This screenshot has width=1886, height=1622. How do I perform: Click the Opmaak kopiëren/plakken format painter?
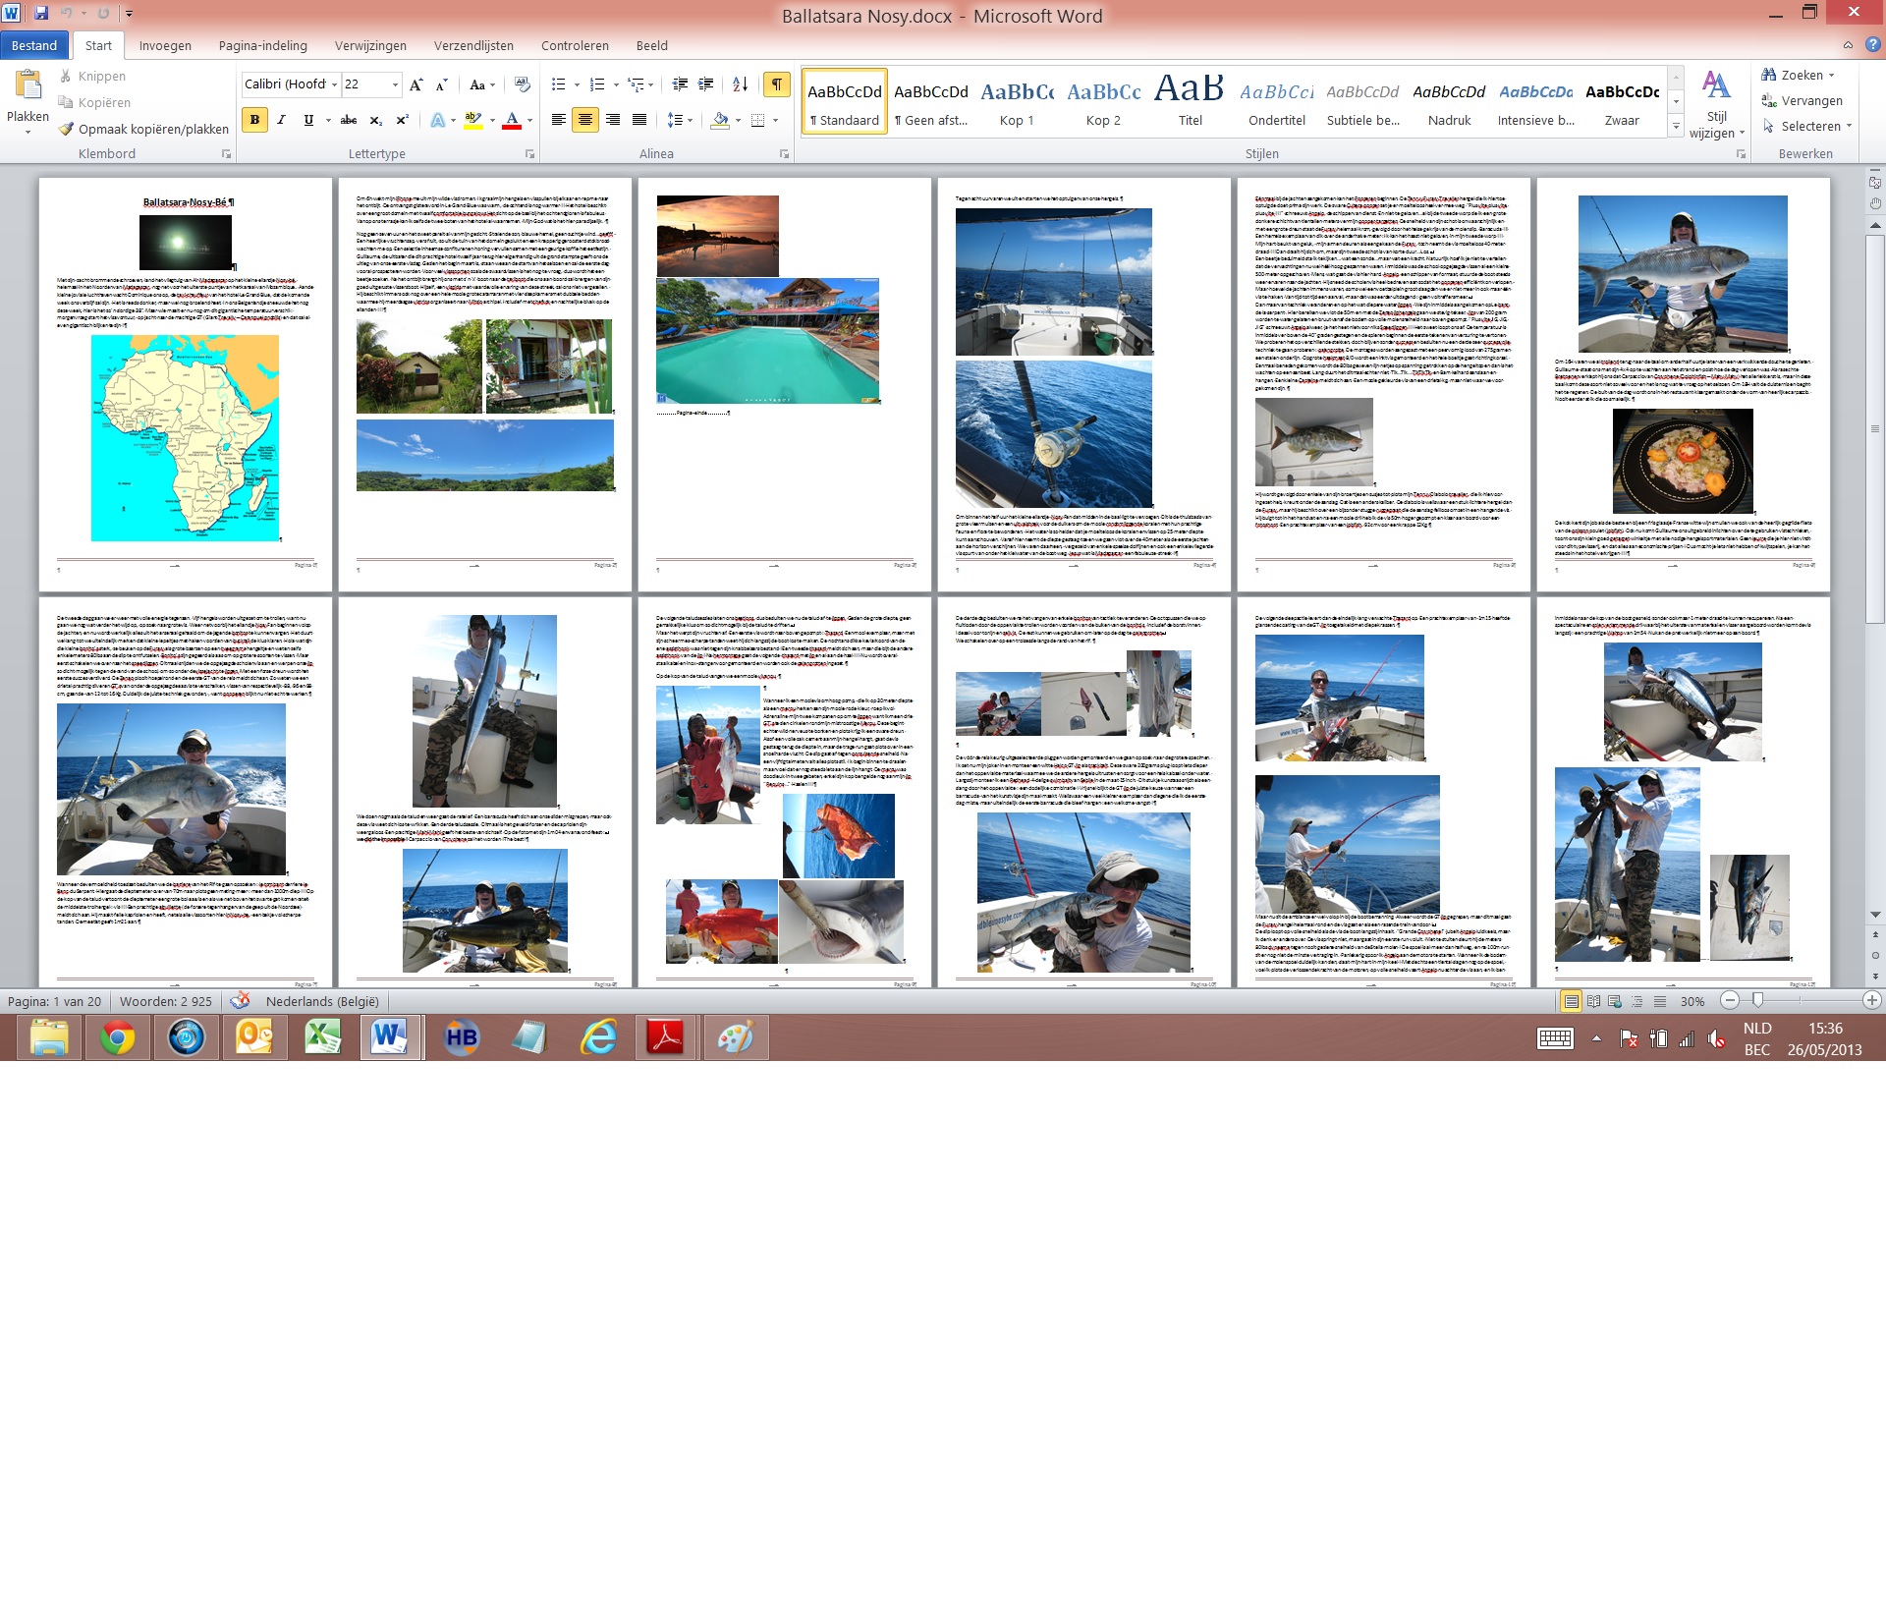pyautogui.click(x=143, y=129)
